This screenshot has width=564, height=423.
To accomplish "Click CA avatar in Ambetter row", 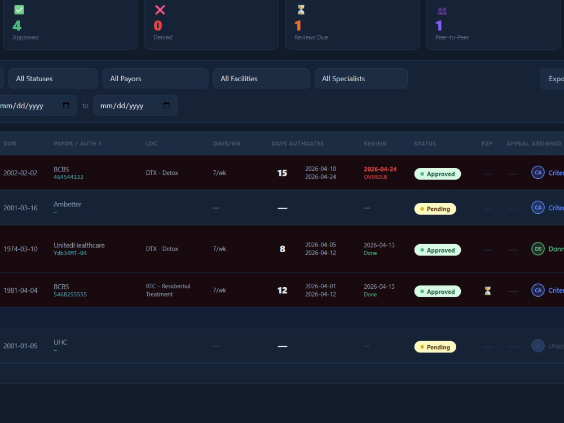I will click(x=537, y=208).
